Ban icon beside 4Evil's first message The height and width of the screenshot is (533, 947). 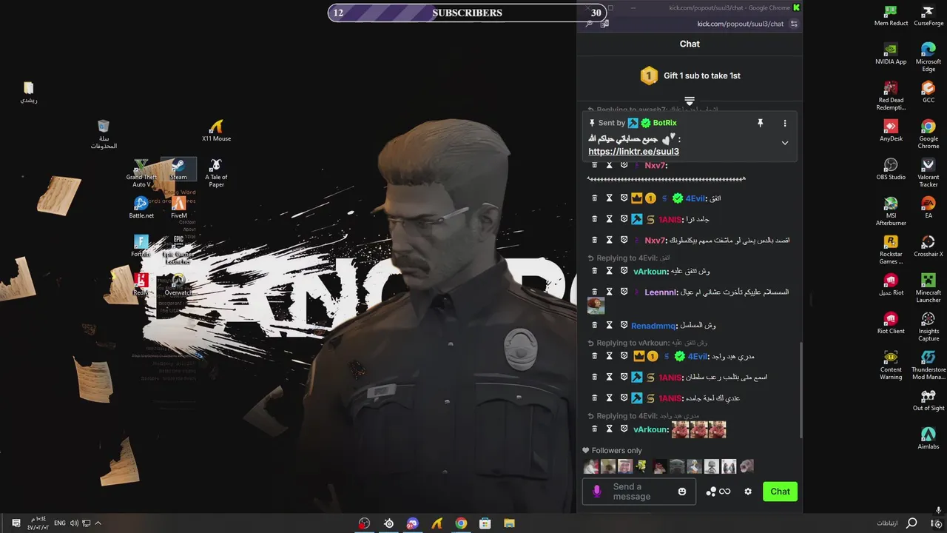624,198
